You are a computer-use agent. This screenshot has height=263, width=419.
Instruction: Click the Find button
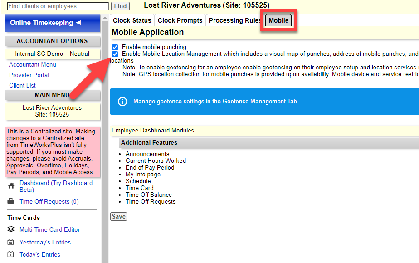pos(120,6)
